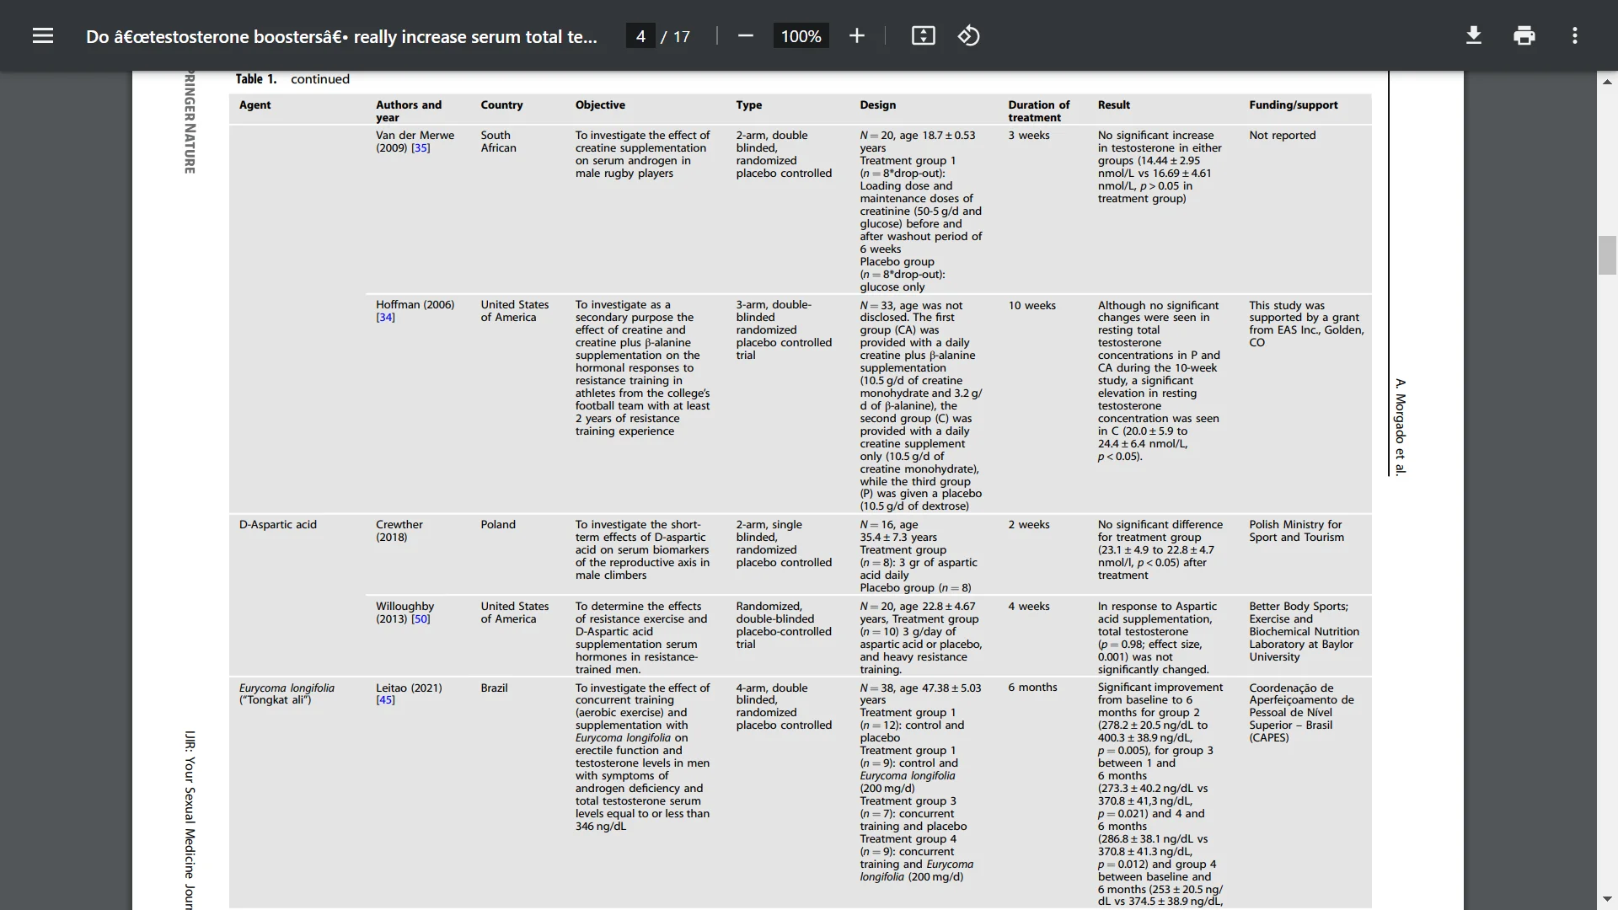This screenshot has width=1618, height=910.
Task: Click the 'Crewther (2018)' author cell
Action: coord(399,531)
